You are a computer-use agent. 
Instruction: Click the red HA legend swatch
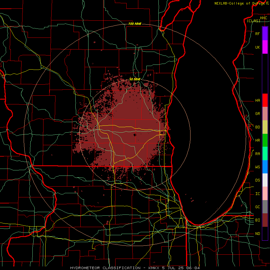point(265,100)
